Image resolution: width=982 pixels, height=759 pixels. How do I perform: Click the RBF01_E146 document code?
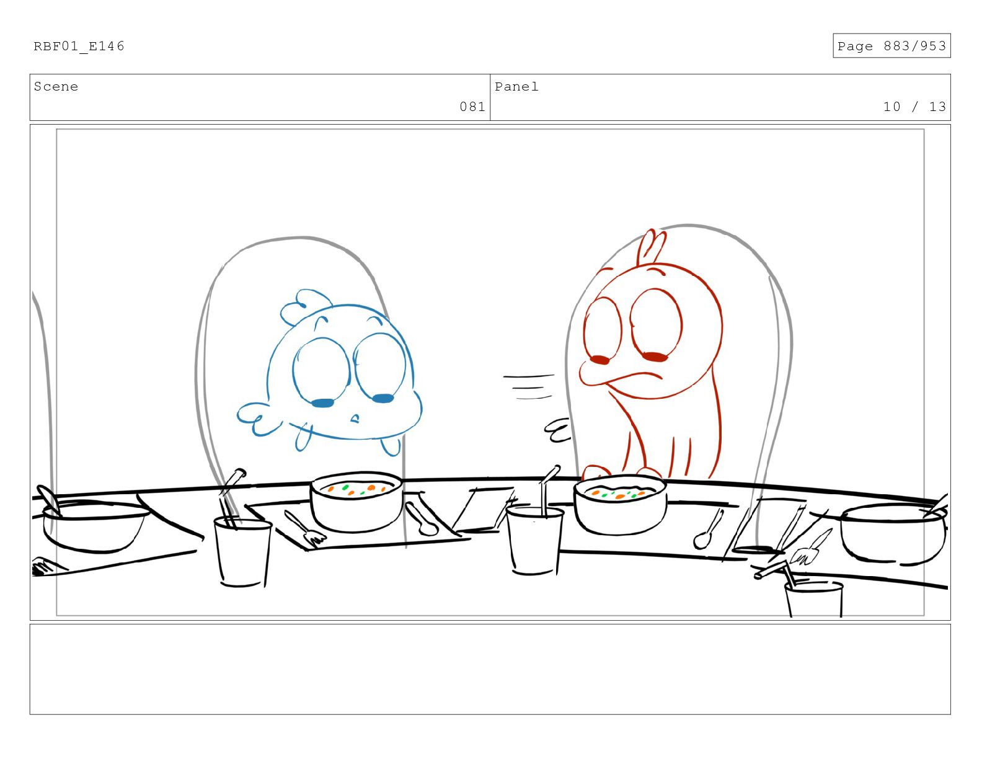(79, 46)
